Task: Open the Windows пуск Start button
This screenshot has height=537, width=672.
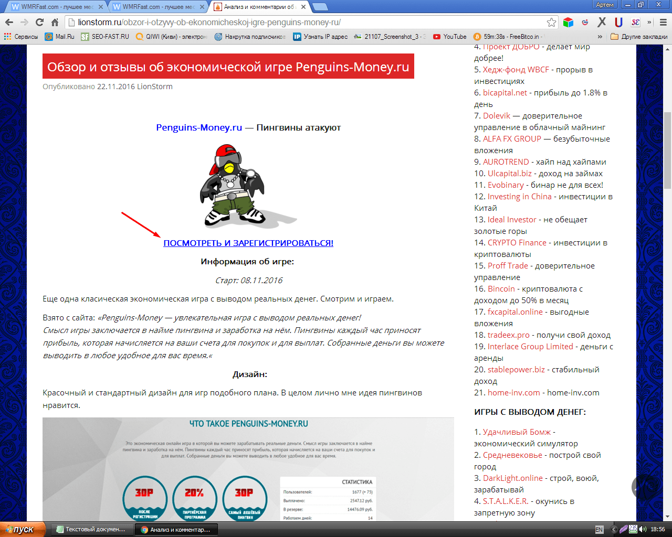Action: 23,529
